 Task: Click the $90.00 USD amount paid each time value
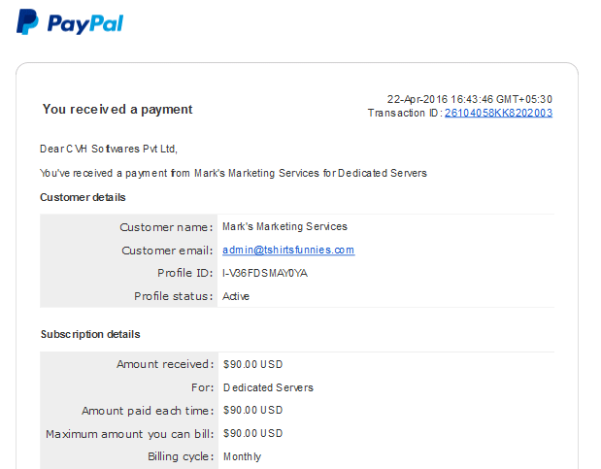[253, 411]
